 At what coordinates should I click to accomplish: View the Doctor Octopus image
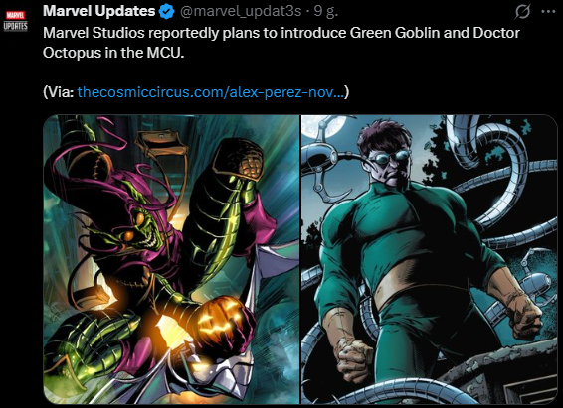point(430,259)
